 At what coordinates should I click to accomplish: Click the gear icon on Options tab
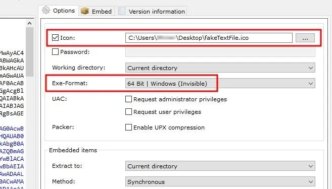pos(46,10)
